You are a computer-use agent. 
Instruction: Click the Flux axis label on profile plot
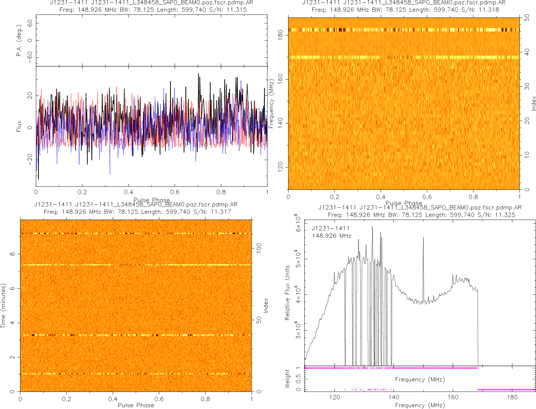[18, 127]
